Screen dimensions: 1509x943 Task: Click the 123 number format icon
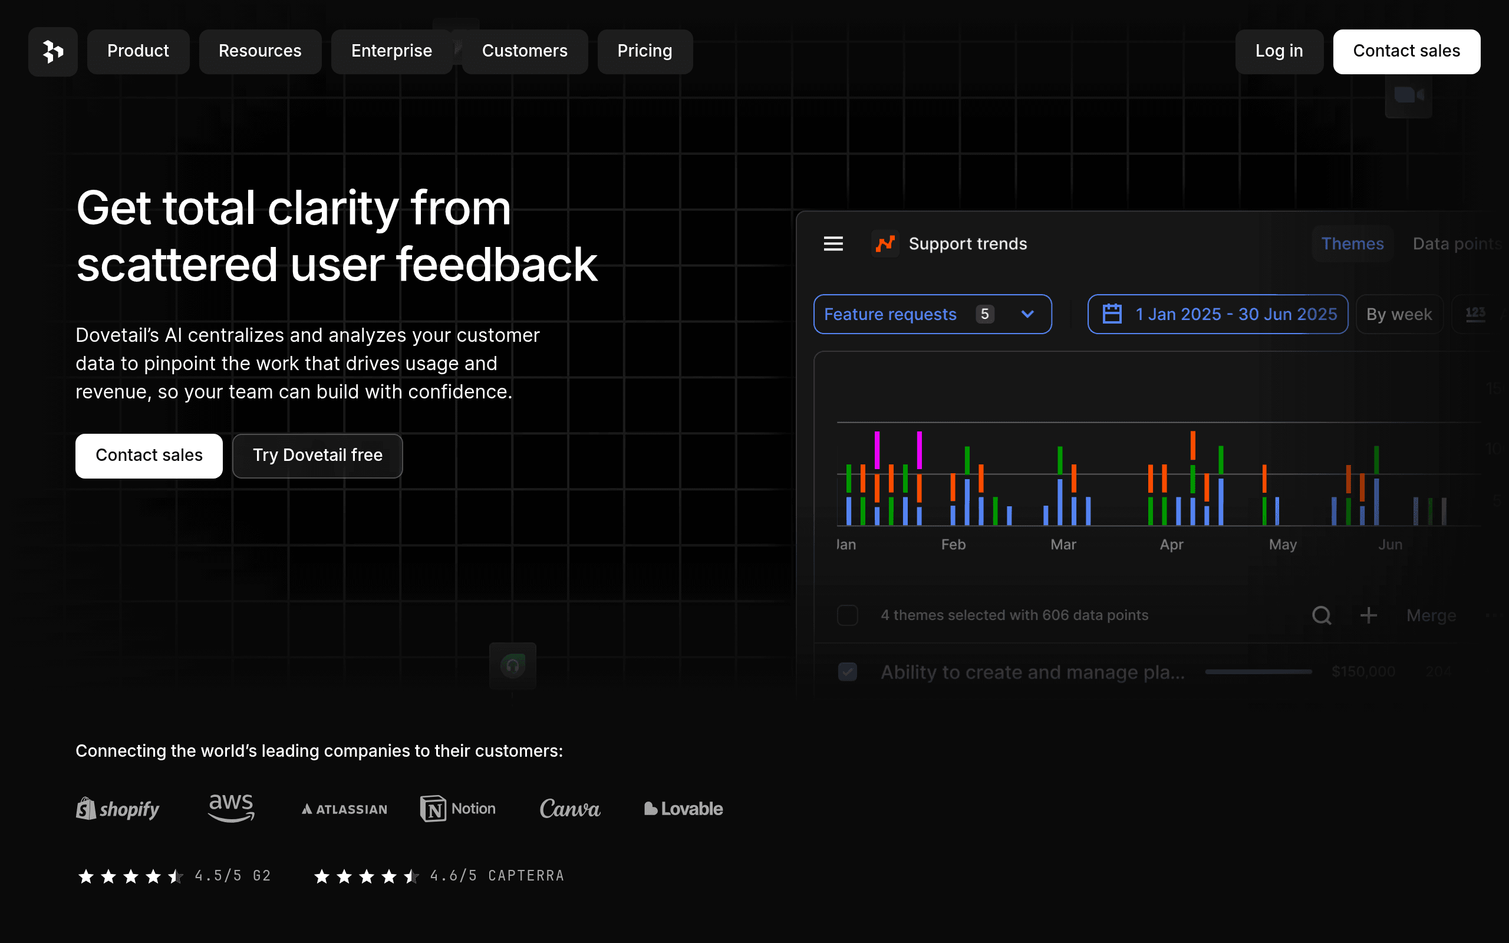[1475, 314]
